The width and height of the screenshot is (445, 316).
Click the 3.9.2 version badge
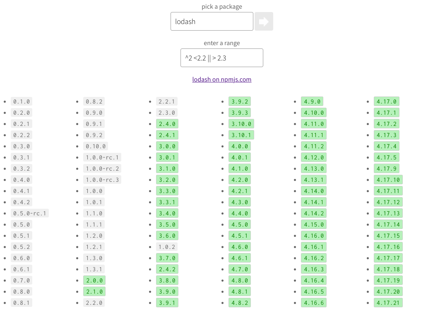(x=240, y=101)
